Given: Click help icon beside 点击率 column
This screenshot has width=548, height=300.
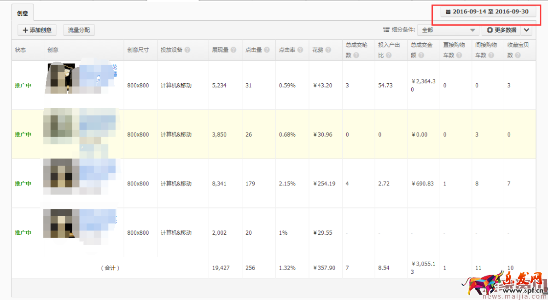Looking at the screenshot, I should [x=300, y=50].
